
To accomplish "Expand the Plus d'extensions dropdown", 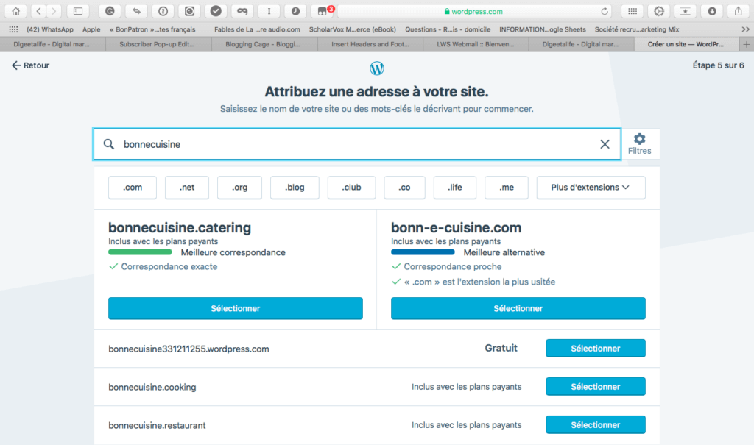I will coord(591,188).
